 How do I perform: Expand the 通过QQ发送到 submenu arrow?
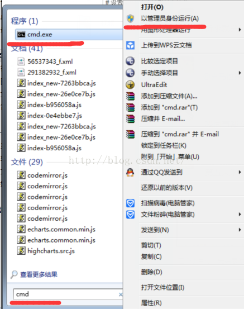pyautogui.click(x=240, y=172)
